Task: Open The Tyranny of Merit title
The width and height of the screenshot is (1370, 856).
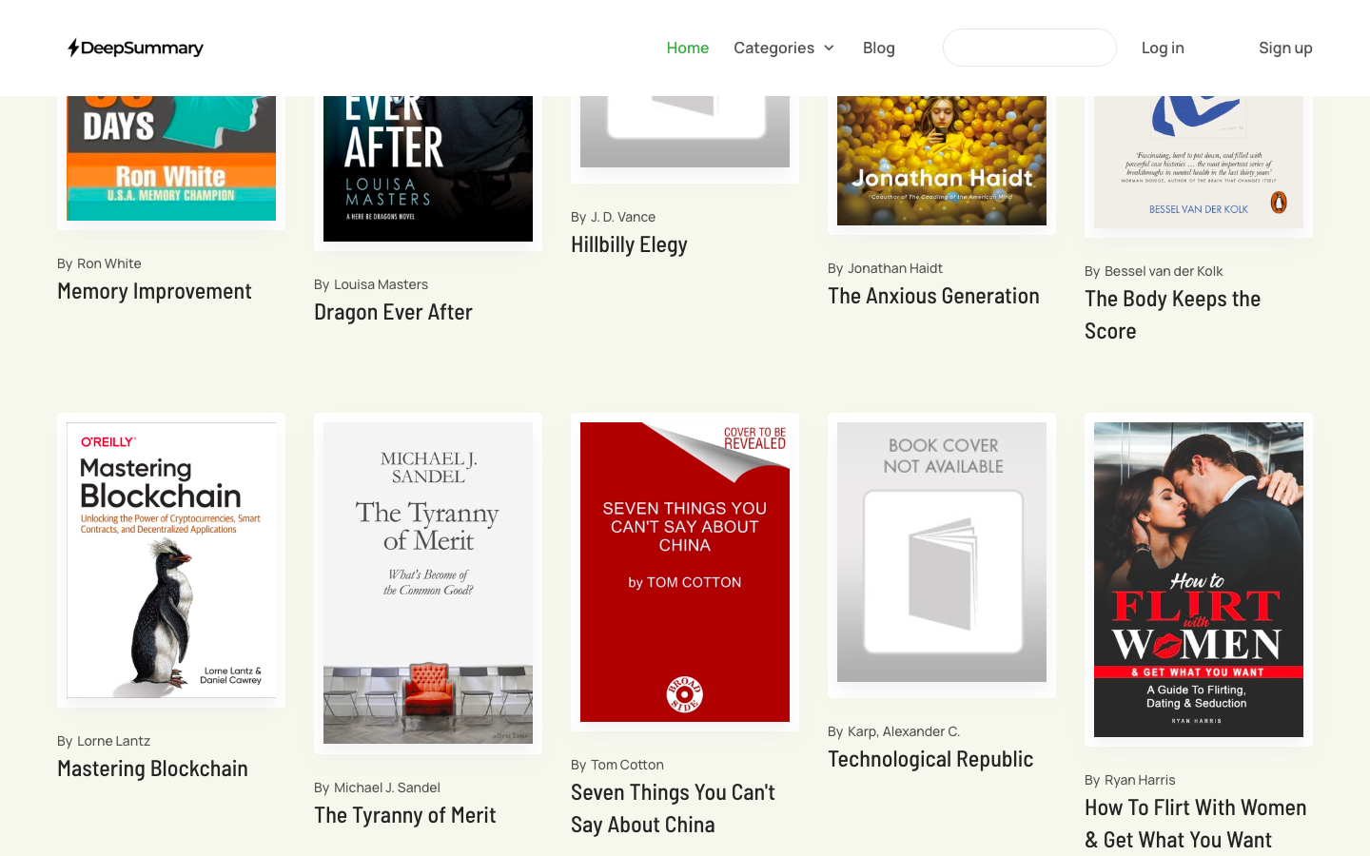Action: pyautogui.click(x=404, y=815)
